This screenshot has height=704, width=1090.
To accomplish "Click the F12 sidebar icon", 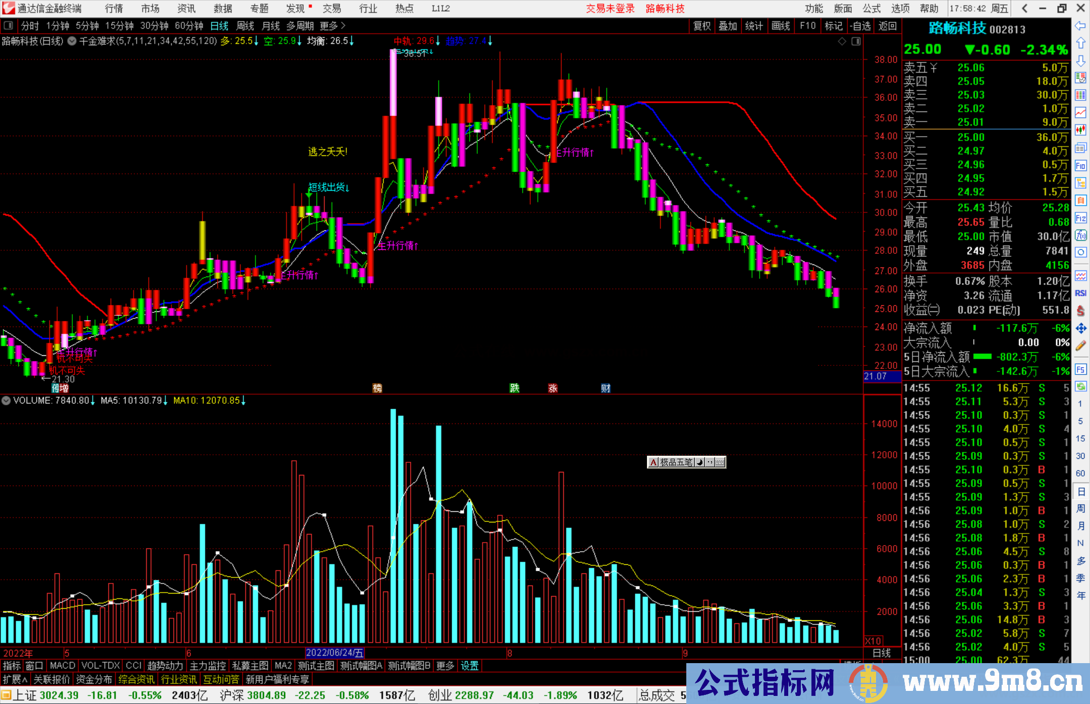I will tap(1080, 218).
